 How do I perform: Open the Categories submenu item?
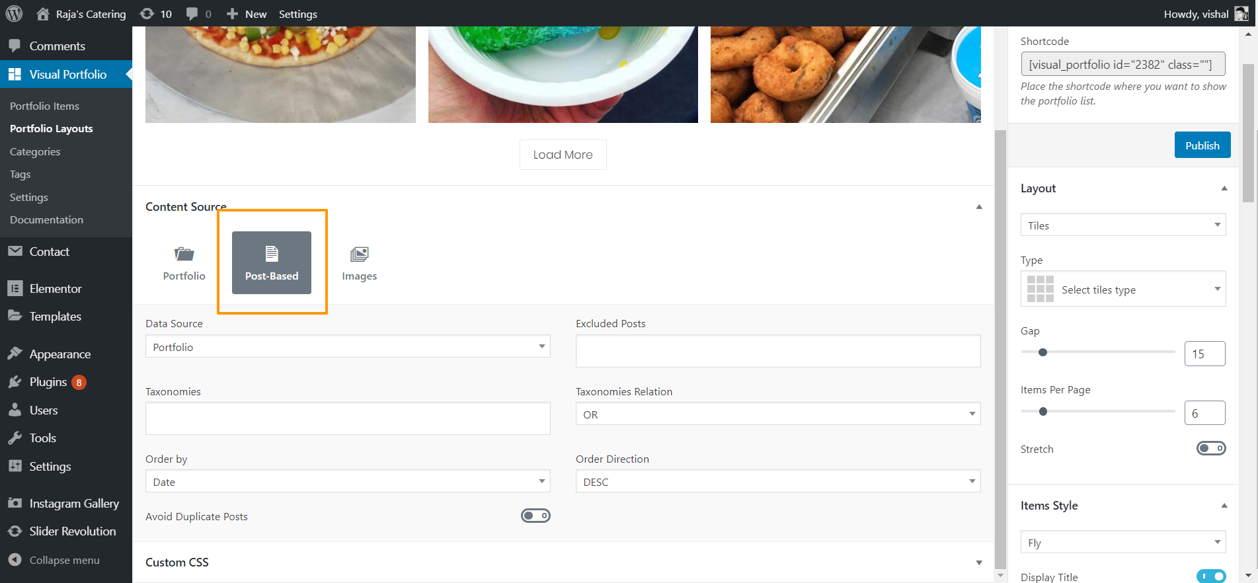[x=35, y=151]
